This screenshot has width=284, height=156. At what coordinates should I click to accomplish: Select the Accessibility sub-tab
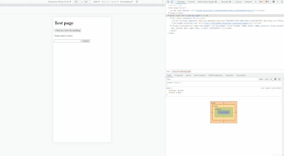(x=241, y=75)
